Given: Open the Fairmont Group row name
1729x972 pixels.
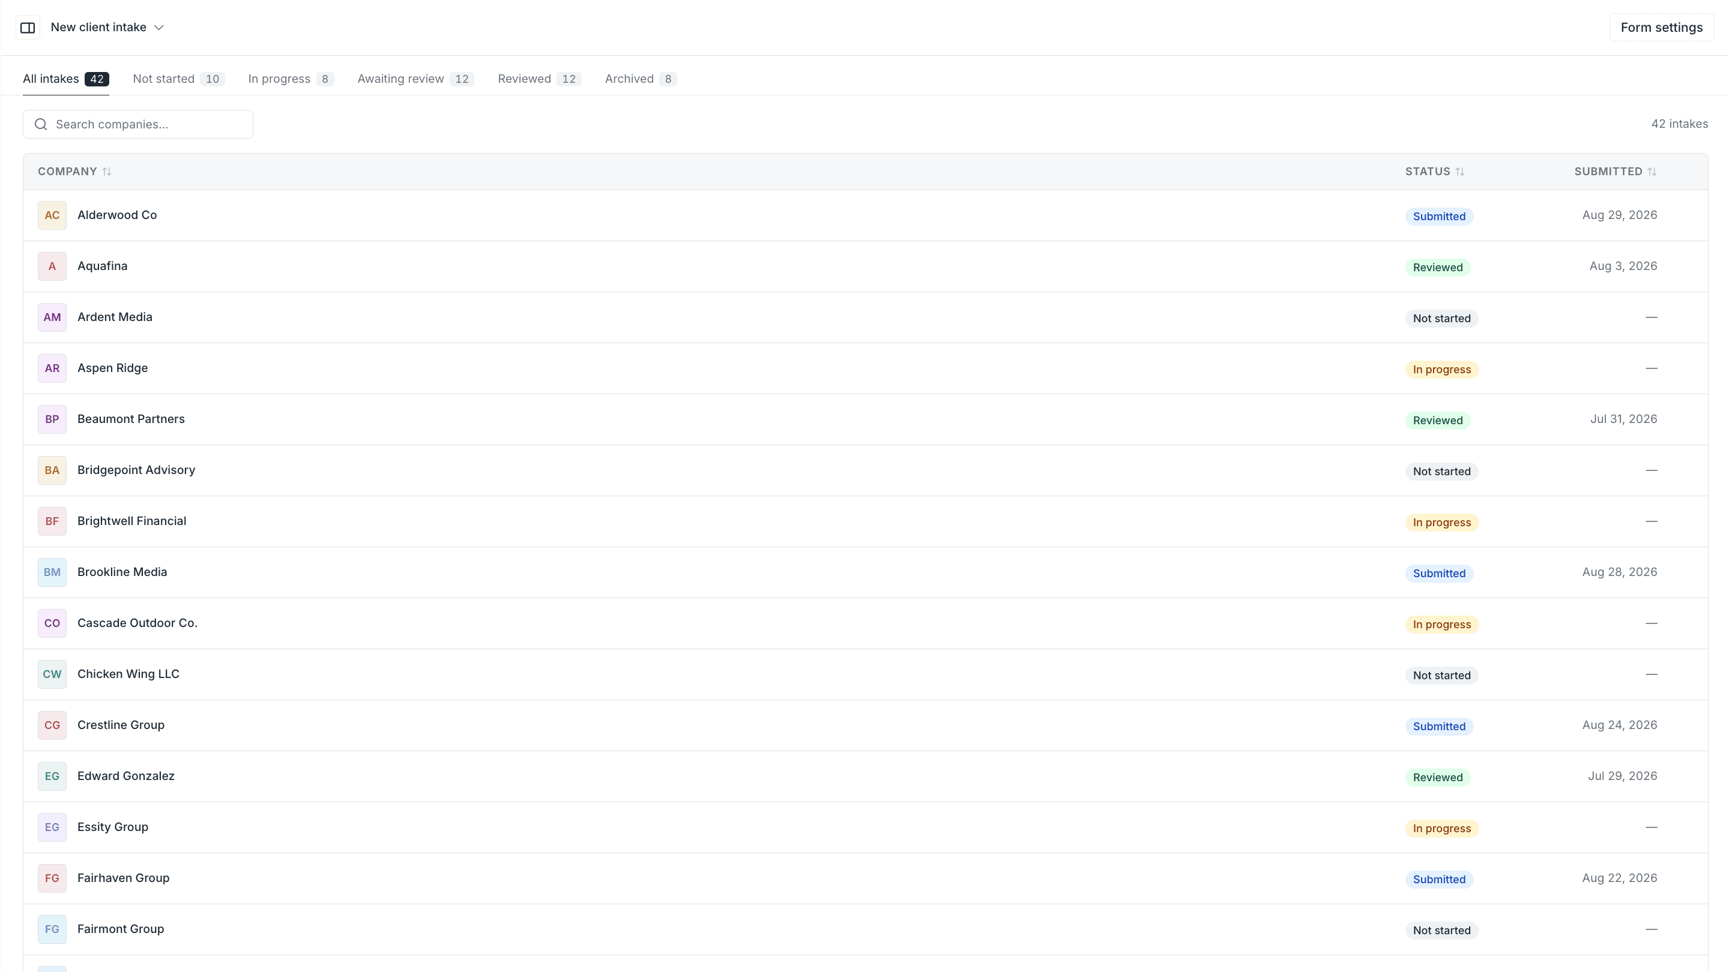Looking at the screenshot, I should 121,929.
